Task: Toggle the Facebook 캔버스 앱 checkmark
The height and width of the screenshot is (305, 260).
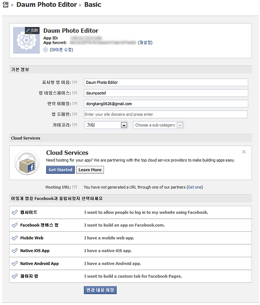Action: 14,225
